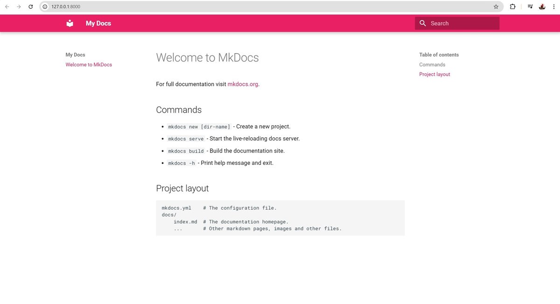Click the 'mkdocs -h' code text
Viewport: 560px width, 304px height.
click(182, 163)
